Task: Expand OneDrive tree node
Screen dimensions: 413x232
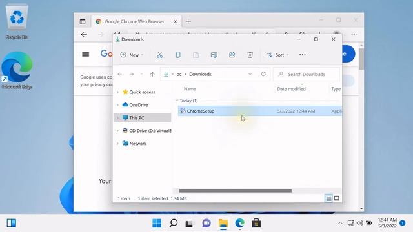Action: coord(117,105)
